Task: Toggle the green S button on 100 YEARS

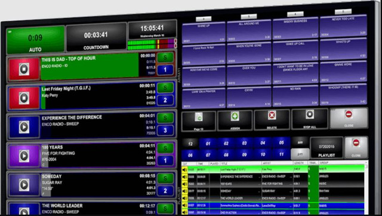Action: [x=165, y=147]
